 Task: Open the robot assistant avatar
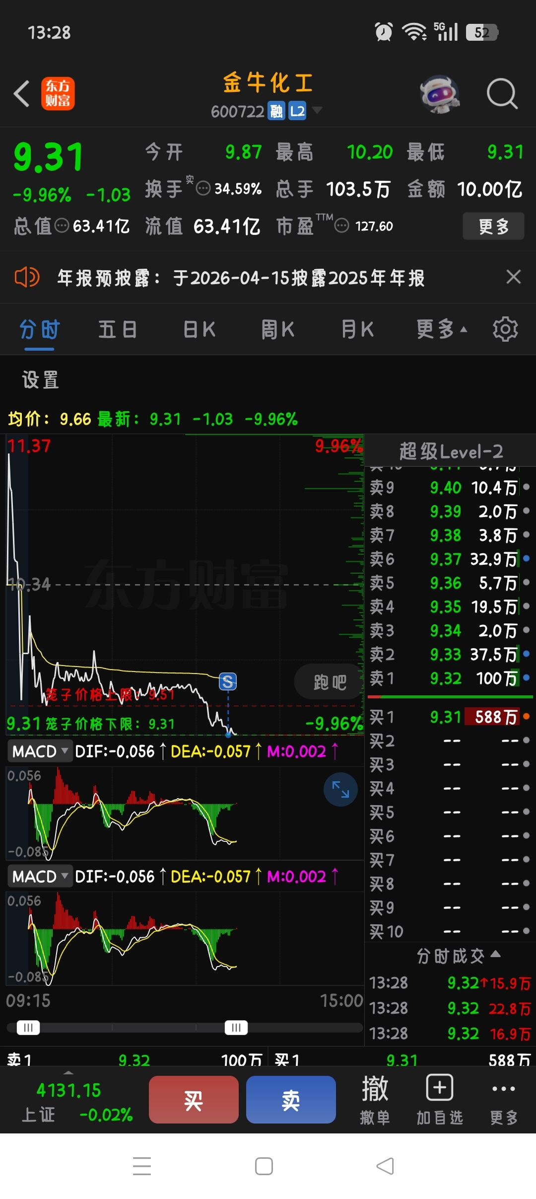[440, 93]
